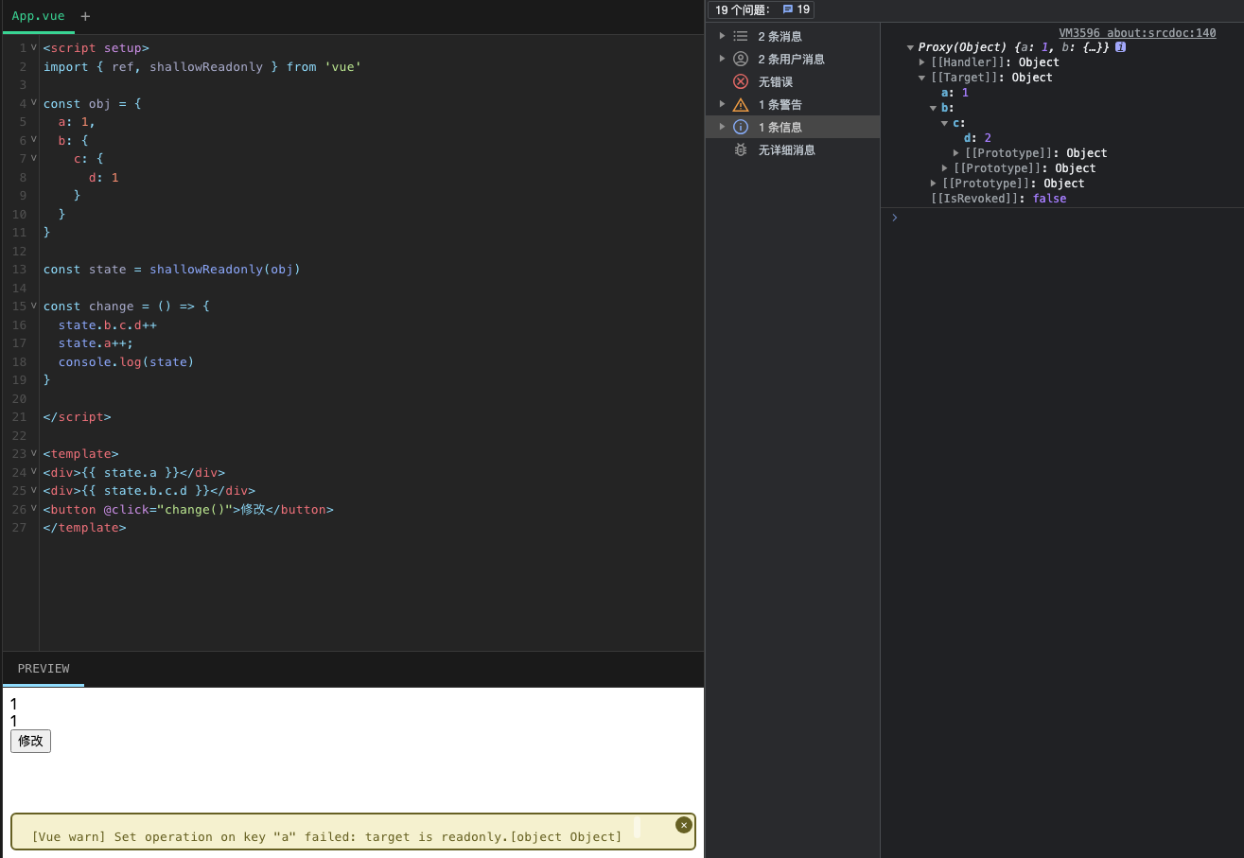Image resolution: width=1244 pixels, height=858 pixels.
Task: Collapse the [[Target]] property
Action: coord(922,78)
